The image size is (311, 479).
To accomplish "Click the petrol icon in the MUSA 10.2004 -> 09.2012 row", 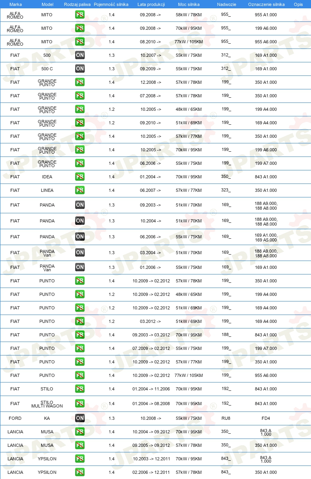I will (x=80, y=432).
